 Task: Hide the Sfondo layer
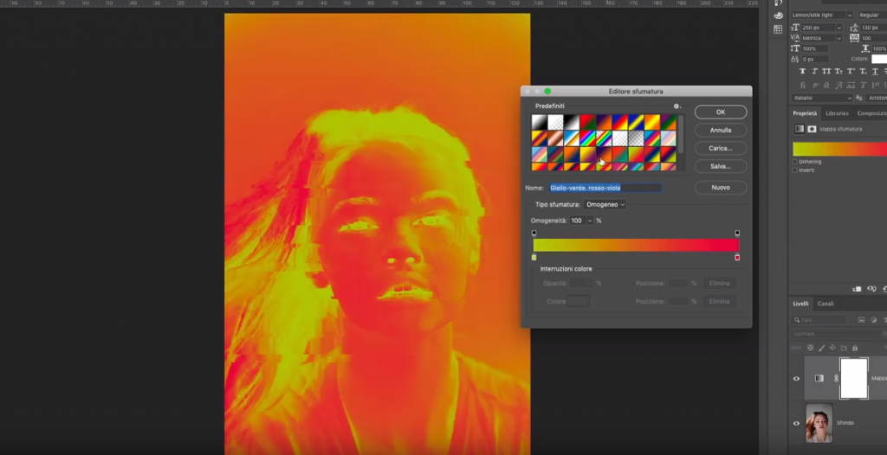coord(797,423)
